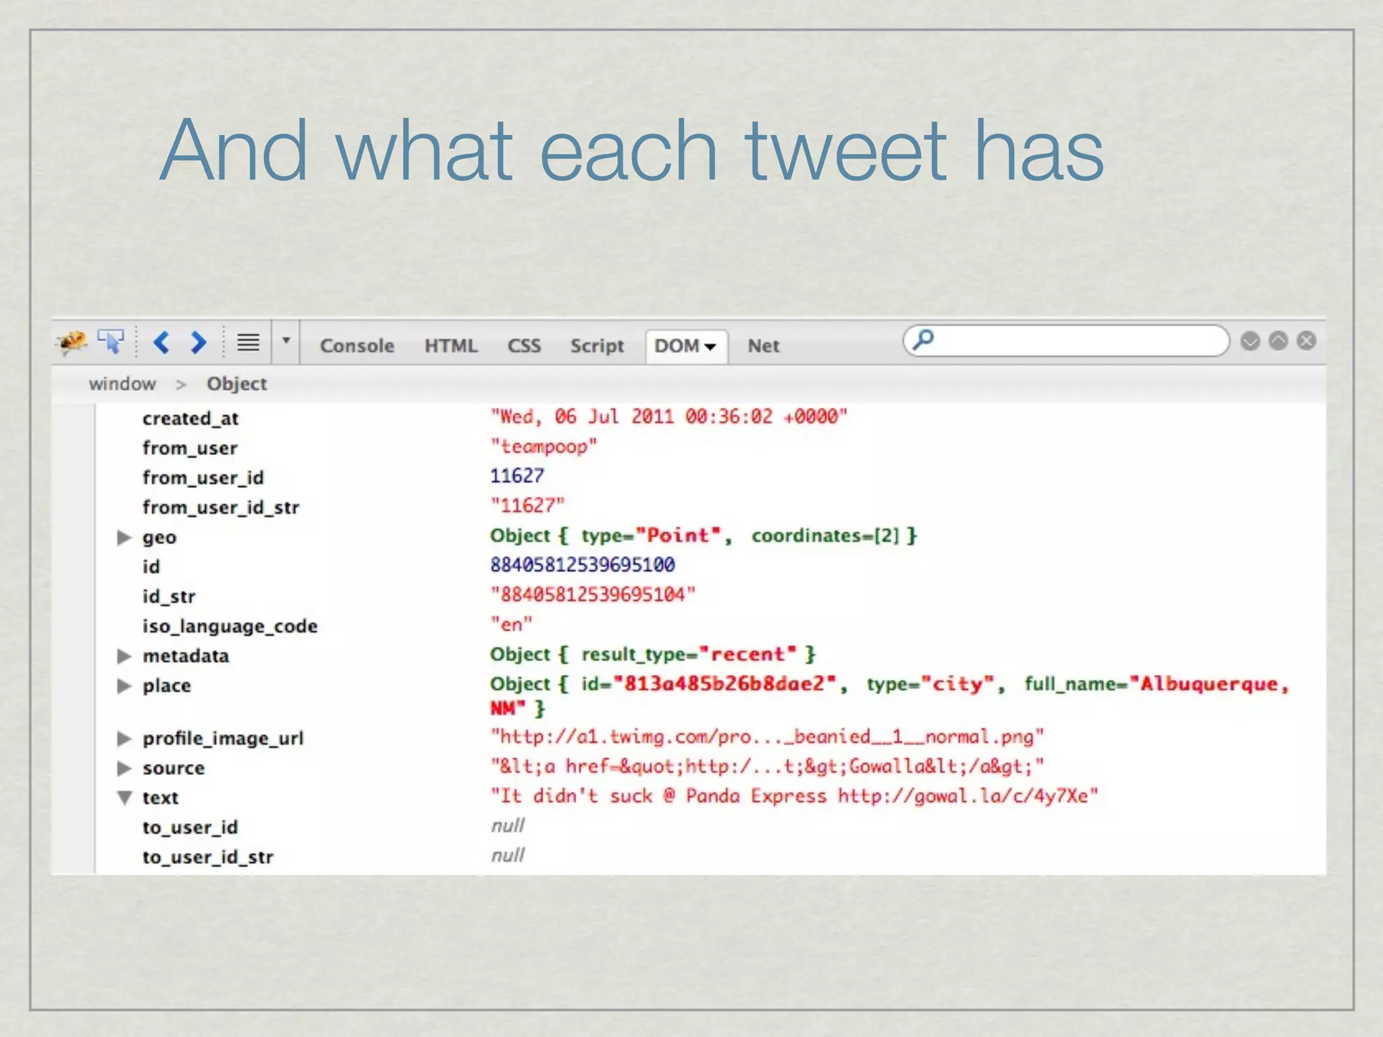
Task: Click the Object breadcrumb item
Action: [236, 383]
